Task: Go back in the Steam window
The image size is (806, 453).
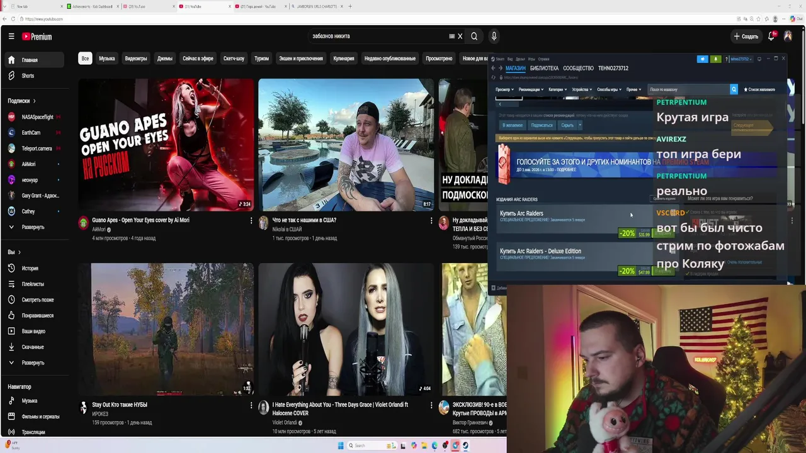Action: pyautogui.click(x=493, y=68)
